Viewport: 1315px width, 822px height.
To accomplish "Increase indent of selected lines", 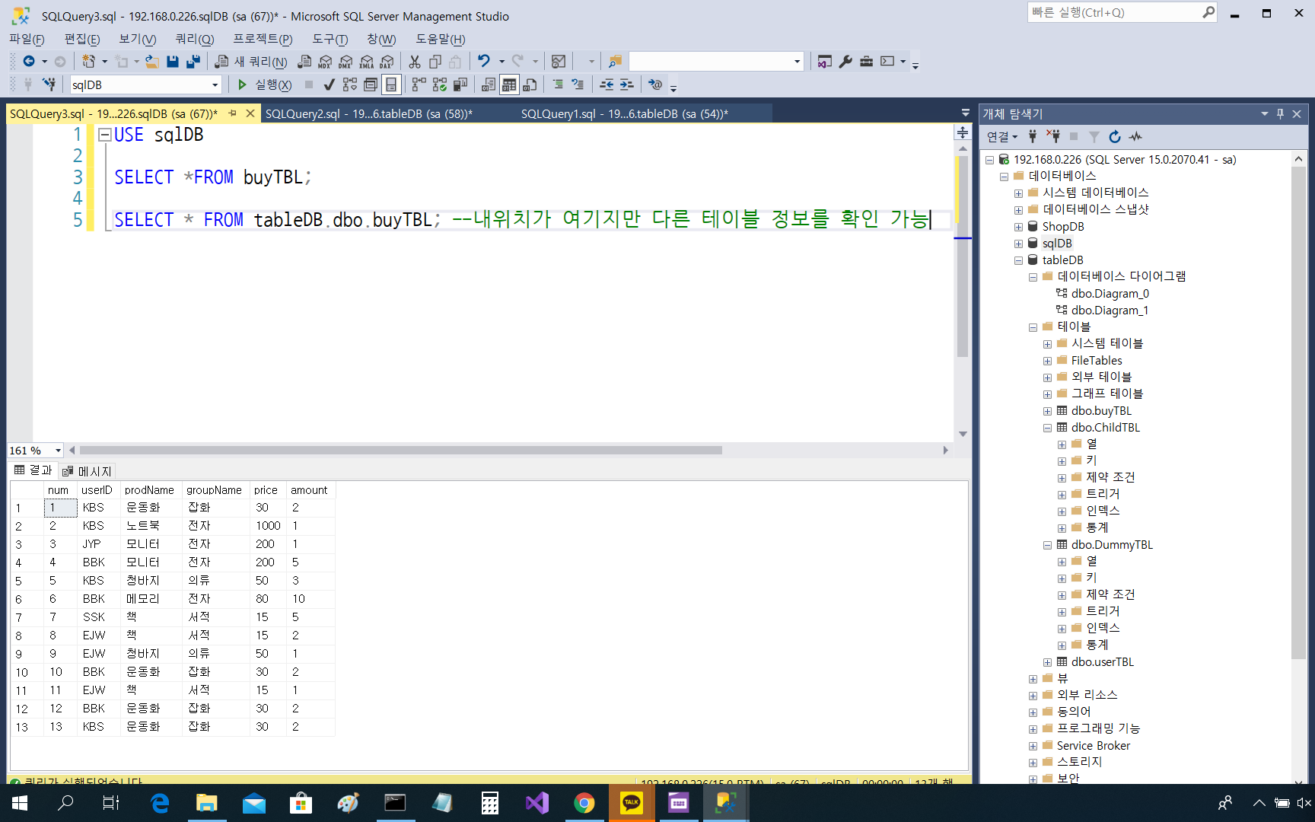I will (x=626, y=84).
